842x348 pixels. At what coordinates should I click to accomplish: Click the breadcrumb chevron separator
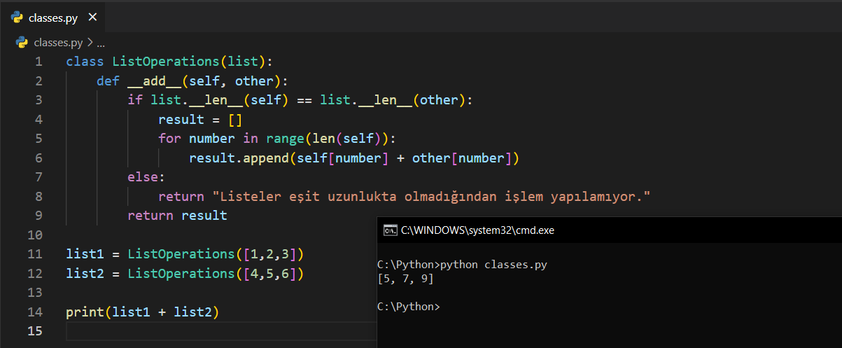pos(90,43)
